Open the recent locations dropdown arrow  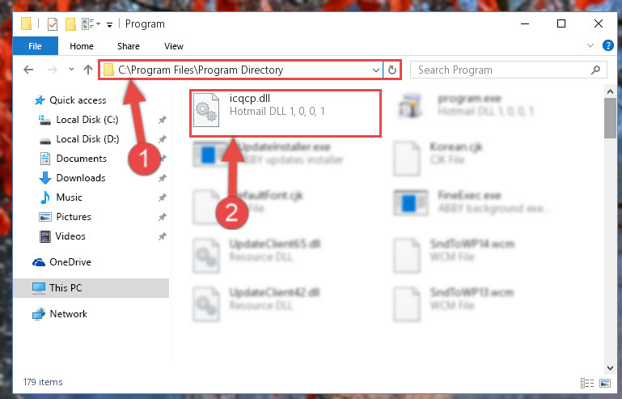(x=71, y=70)
